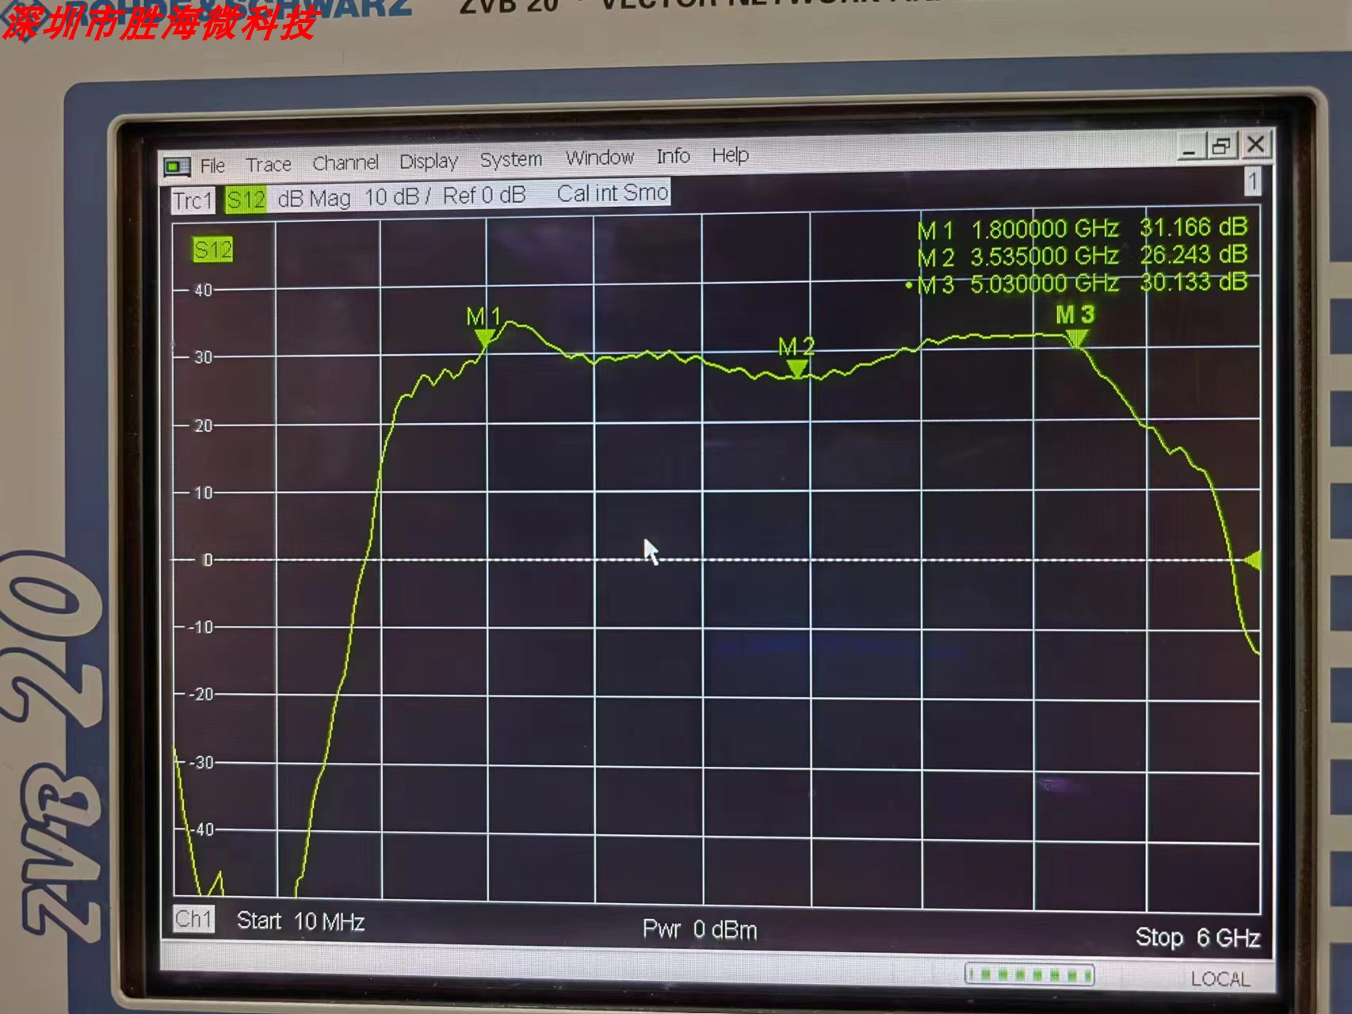This screenshot has height=1014, width=1352.
Task: Click the highlighted S12 measurement parameter
Action: click(246, 200)
